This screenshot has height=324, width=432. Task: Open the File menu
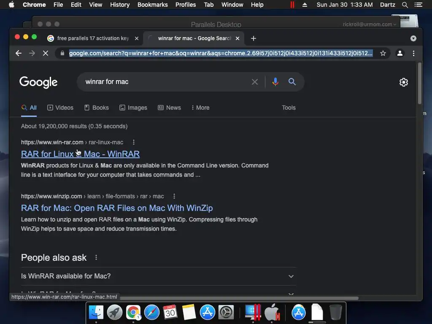(58, 5)
